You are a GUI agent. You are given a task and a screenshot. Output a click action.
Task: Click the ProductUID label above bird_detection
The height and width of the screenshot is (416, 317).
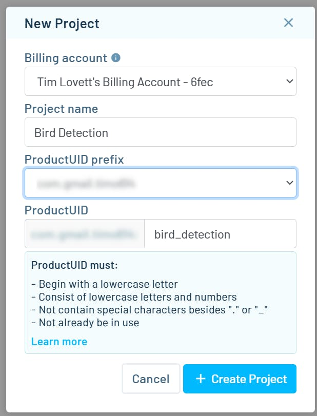click(x=56, y=210)
